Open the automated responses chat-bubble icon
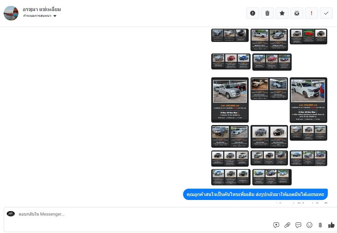 pos(298,225)
